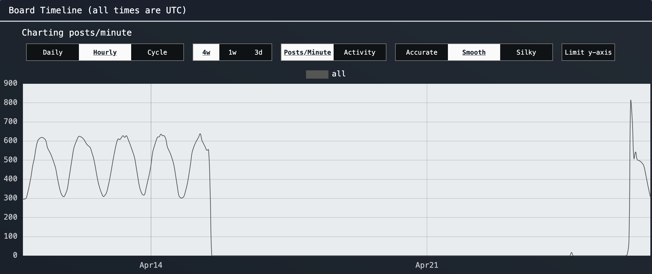Click the 'all' legend label
The image size is (652, 274).
339,74
